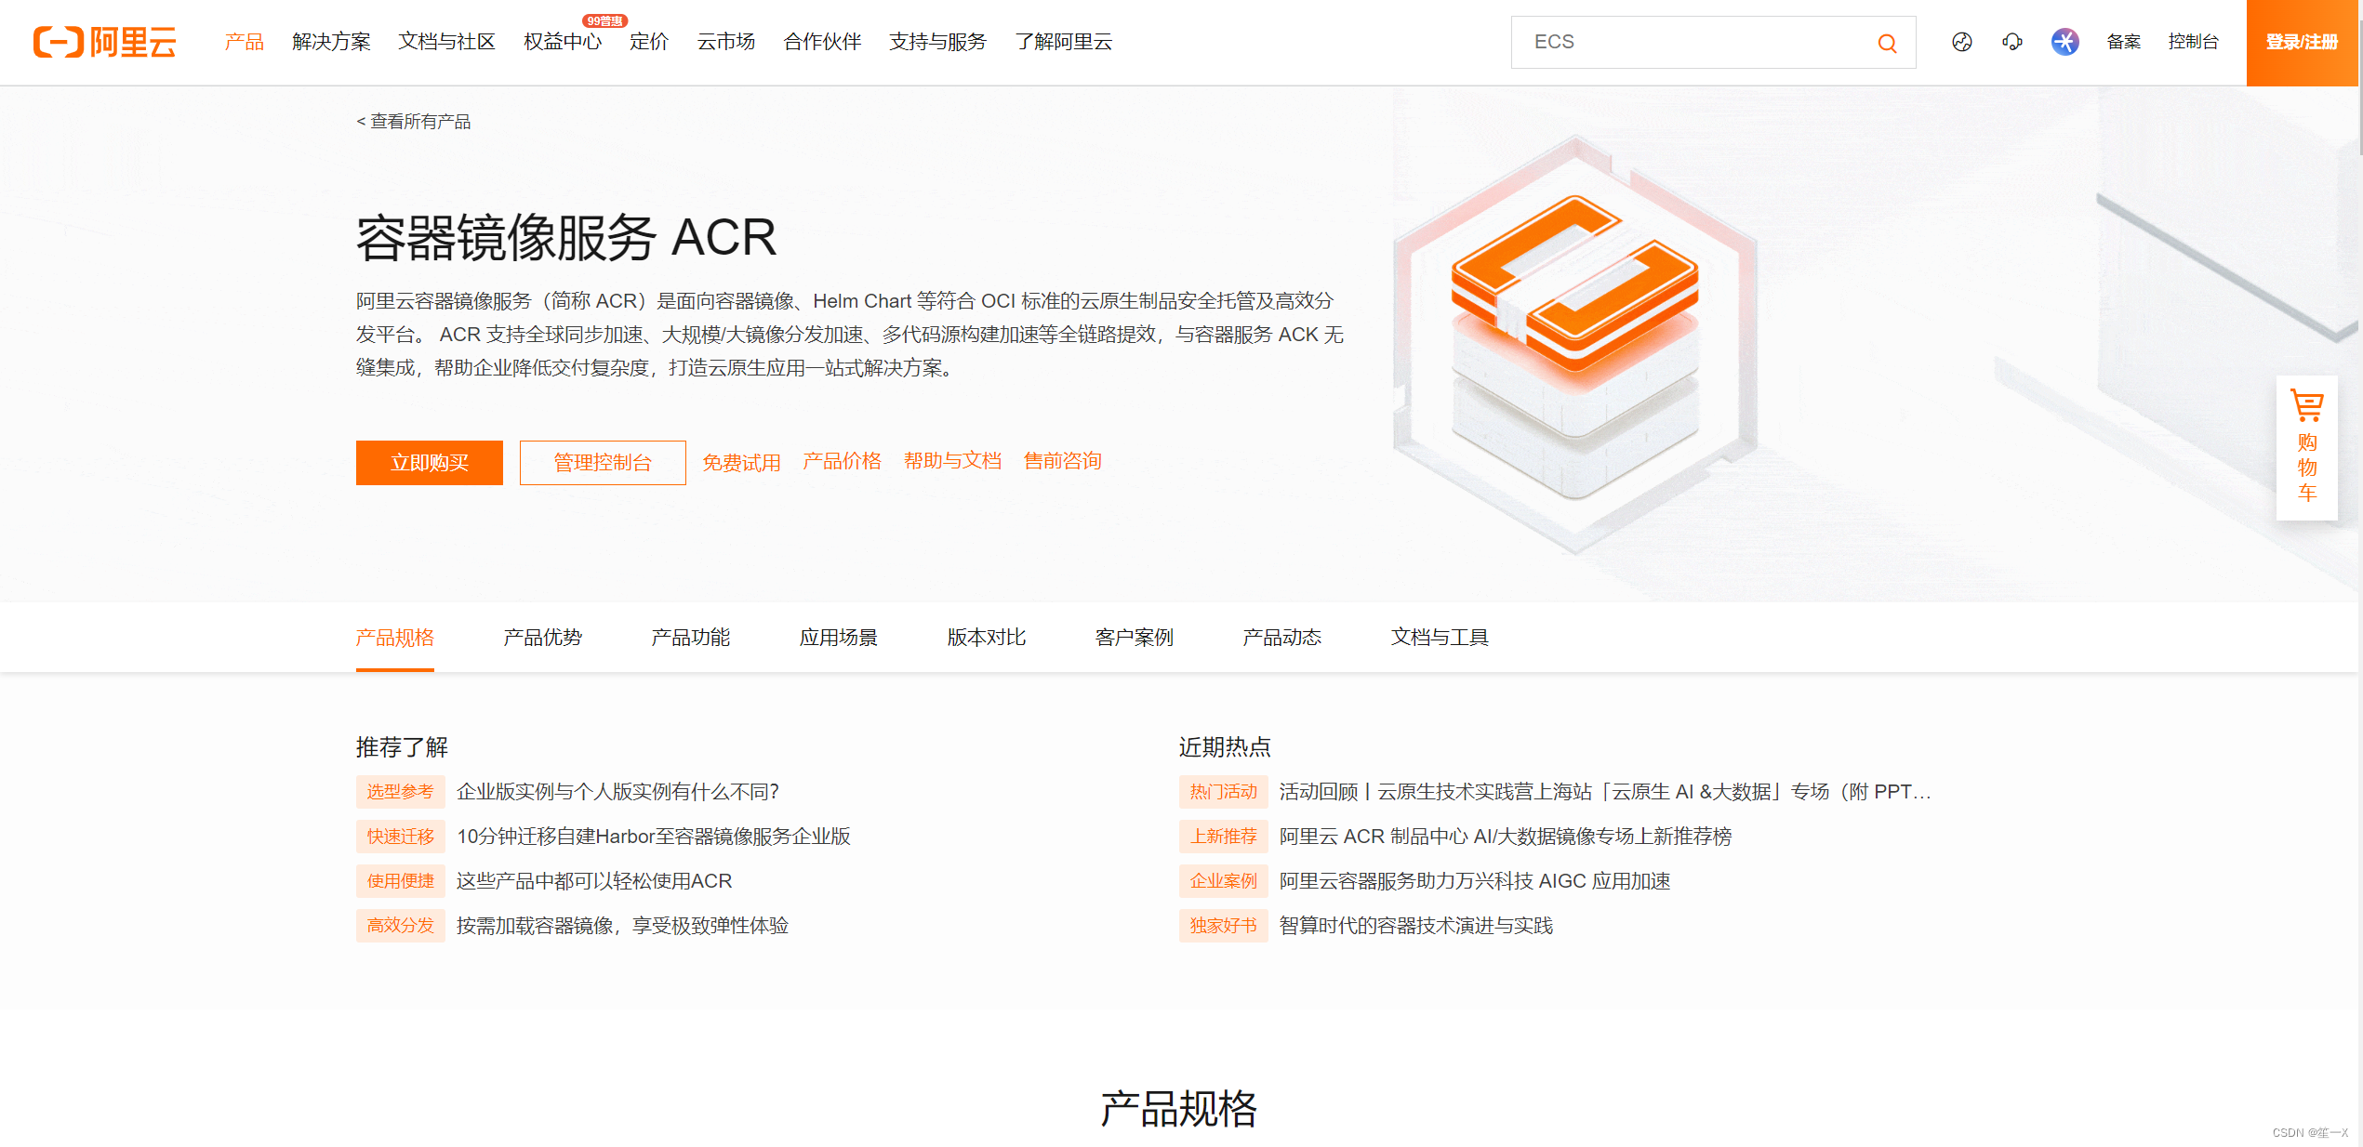Click the purple AI assistant icon
The width and height of the screenshot is (2363, 1147).
2064,42
